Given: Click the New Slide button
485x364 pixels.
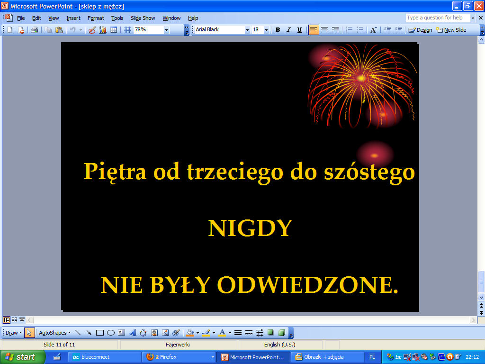Looking at the screenshot, I should tap(451, 30).
